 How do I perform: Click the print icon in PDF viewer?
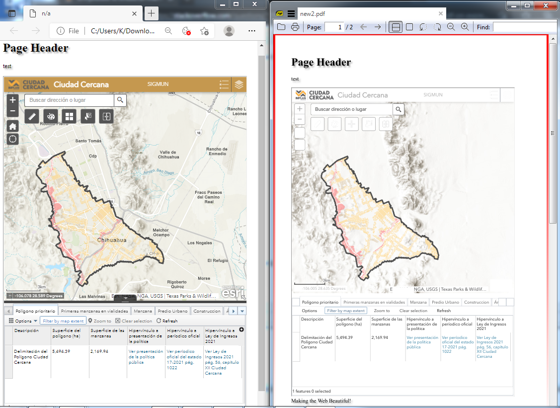[295, 27]
